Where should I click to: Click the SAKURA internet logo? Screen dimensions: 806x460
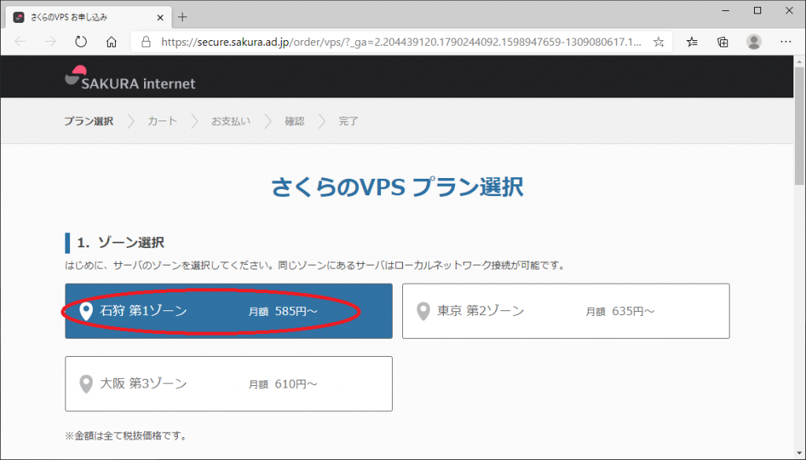pos(130,78)
